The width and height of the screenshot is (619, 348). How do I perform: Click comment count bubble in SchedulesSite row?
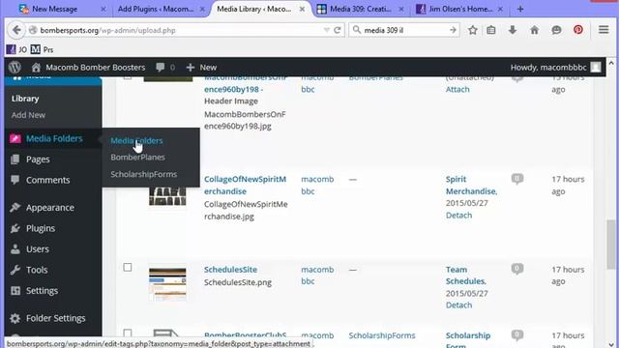coord(517,269)
